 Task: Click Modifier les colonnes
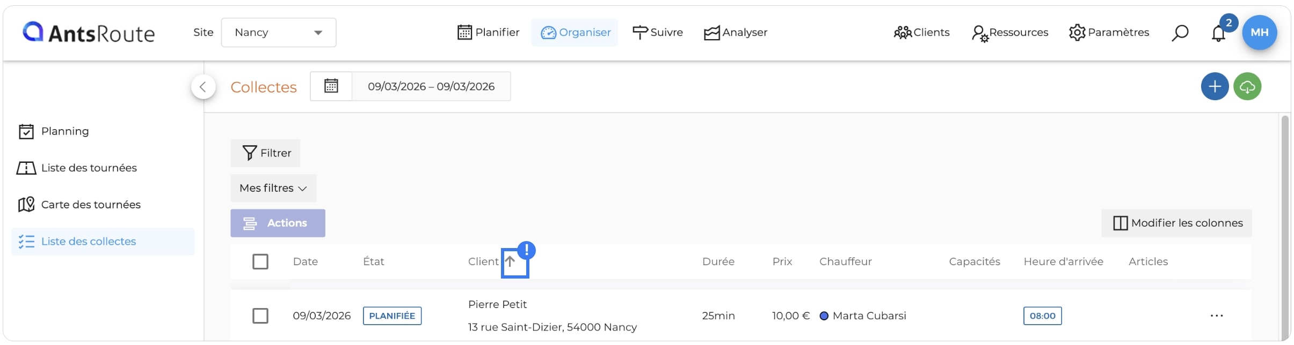(x=1176, y=223)
